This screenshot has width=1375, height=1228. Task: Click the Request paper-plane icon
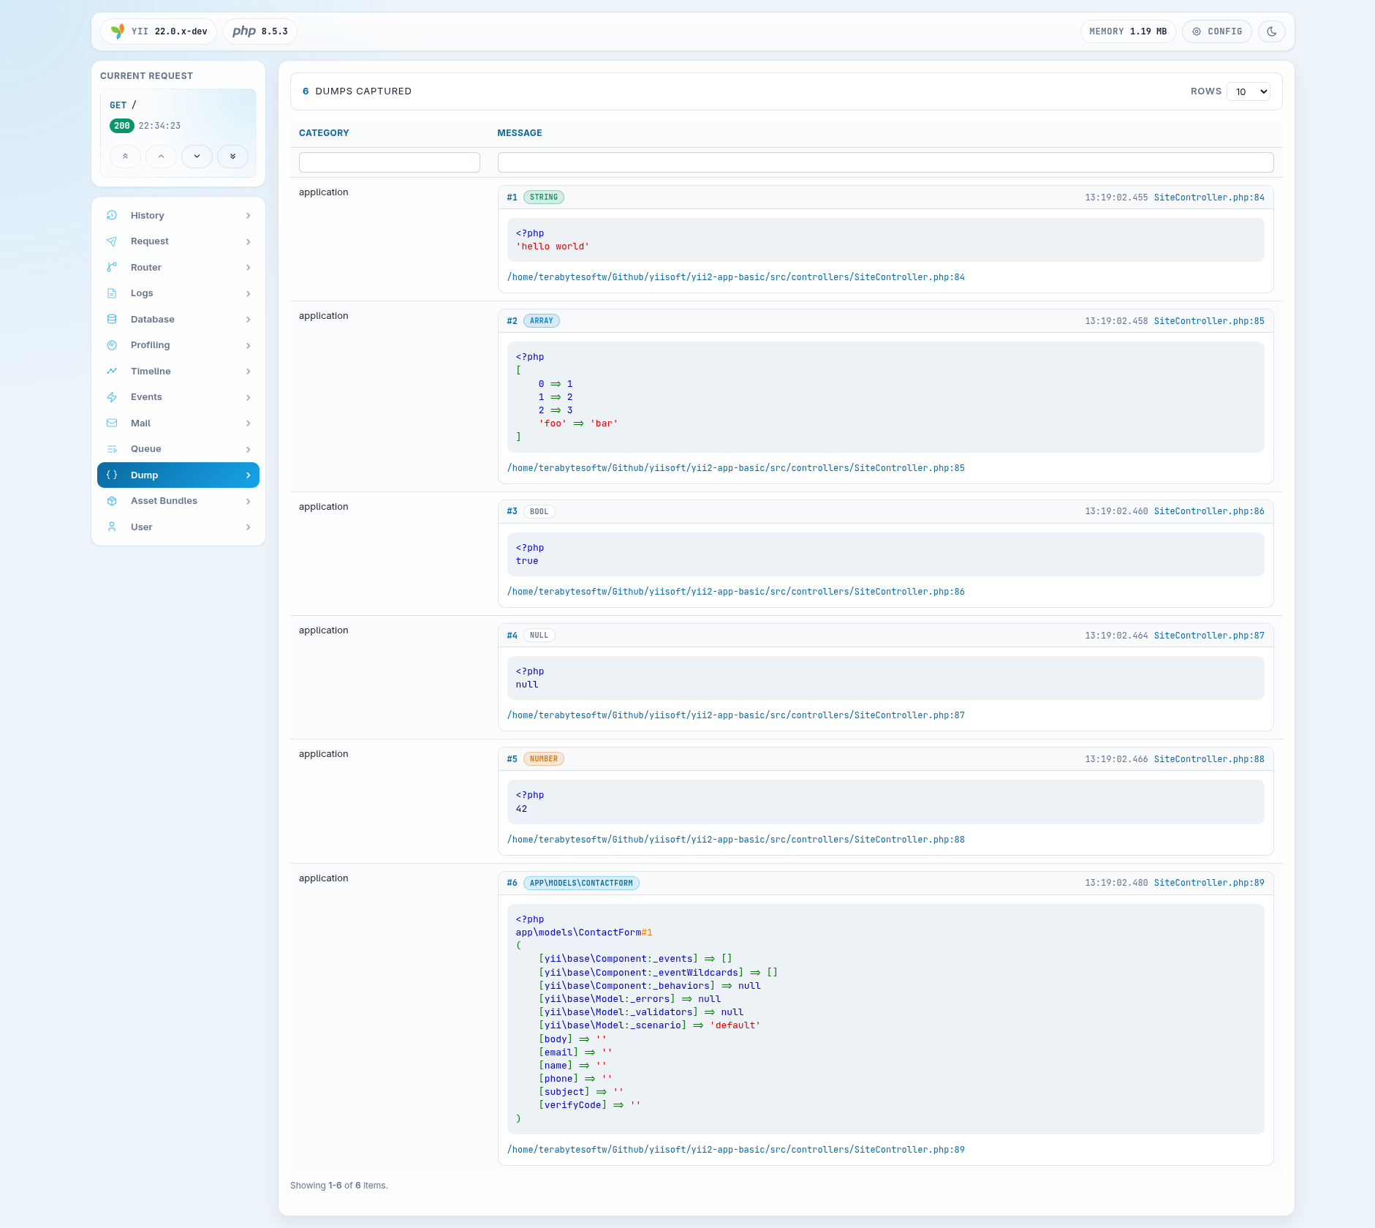point(112,241)
